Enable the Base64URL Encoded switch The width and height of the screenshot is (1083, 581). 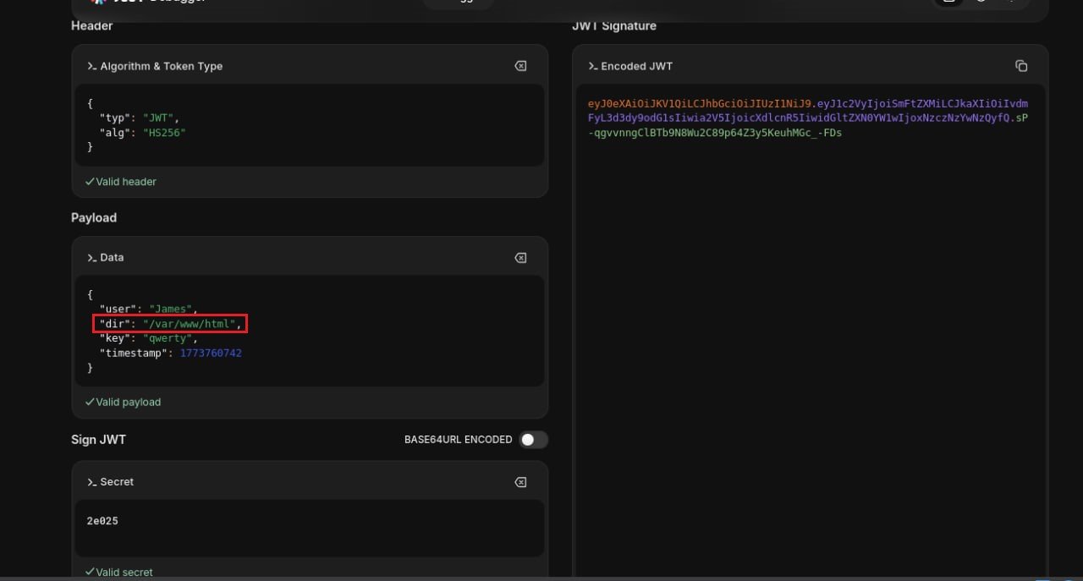pos(533,440)
